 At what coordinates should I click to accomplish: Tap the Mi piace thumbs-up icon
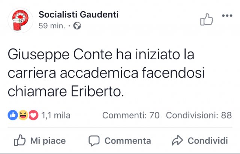(20, 140)
